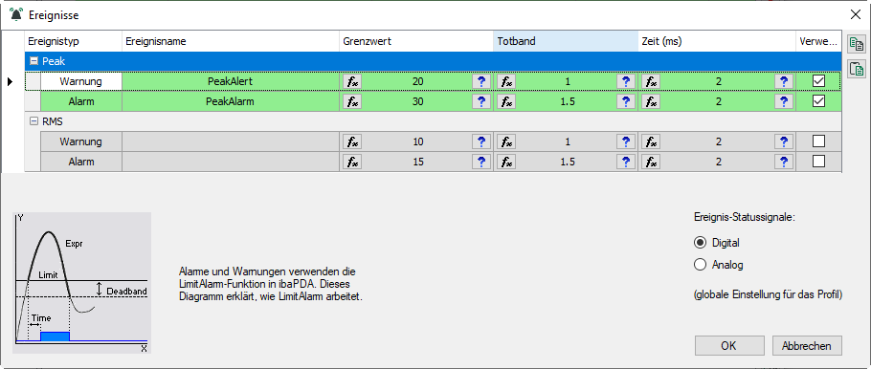
Task: Open expression builder for RMS Warnung Grenzwert
Action: click(x=352, y=141)
